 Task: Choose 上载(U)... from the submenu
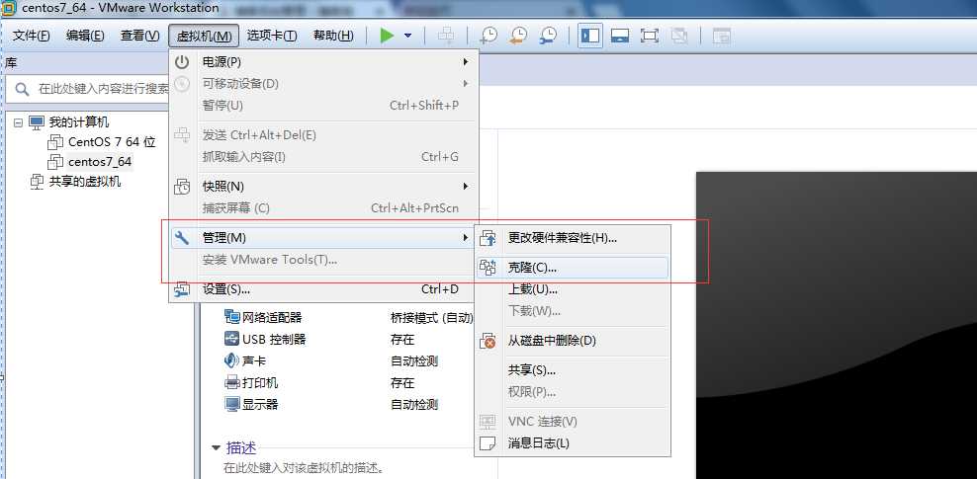(x=572, y=289)
